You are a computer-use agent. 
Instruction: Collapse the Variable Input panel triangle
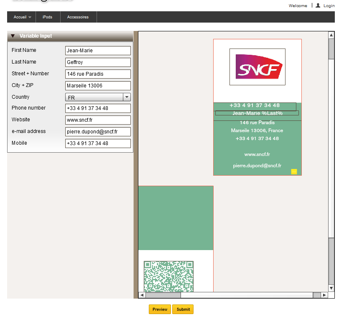[x=13, y=36]
